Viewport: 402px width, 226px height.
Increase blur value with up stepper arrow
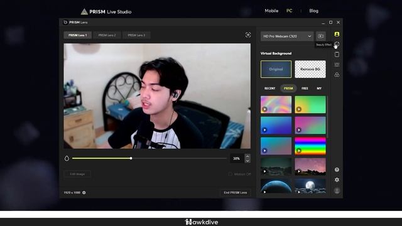tap(247, 156)
